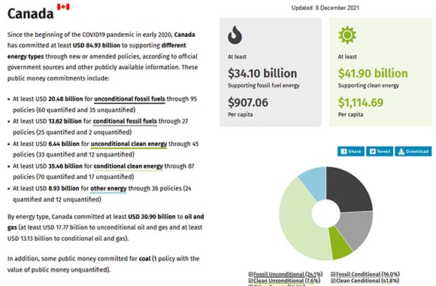This screenshot has height=286, width=436.
Task: Click the 'Canada' page heading
Action: [30, 14]
